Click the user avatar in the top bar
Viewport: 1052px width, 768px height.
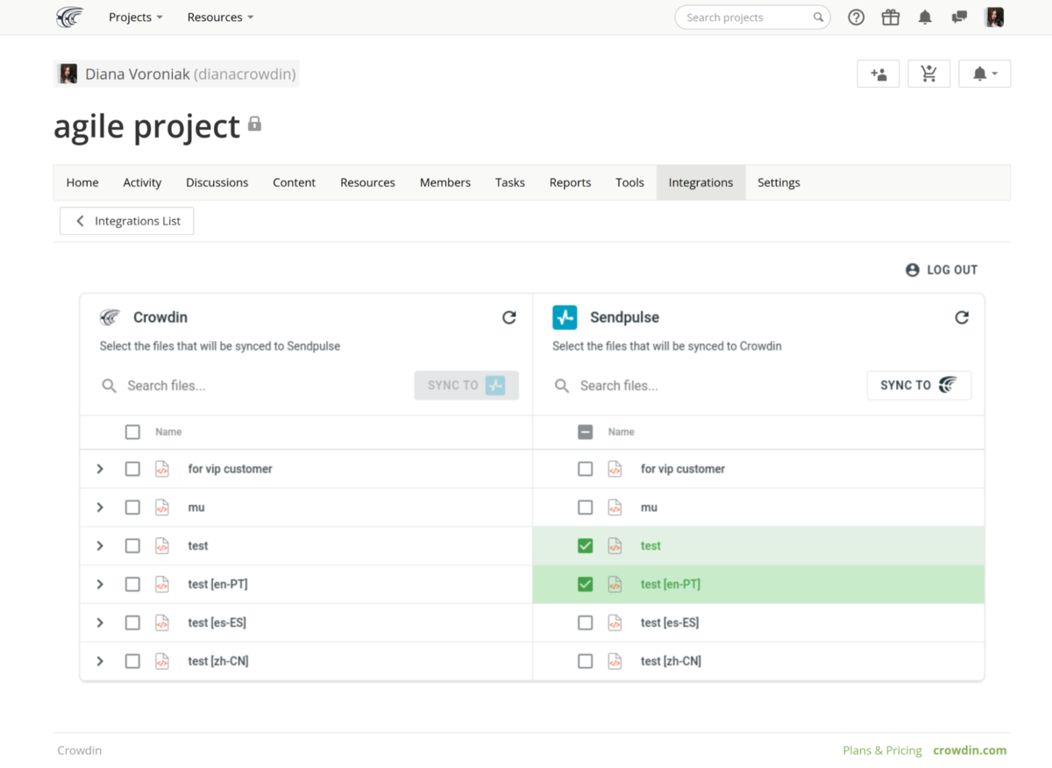[x=994, y=18]
